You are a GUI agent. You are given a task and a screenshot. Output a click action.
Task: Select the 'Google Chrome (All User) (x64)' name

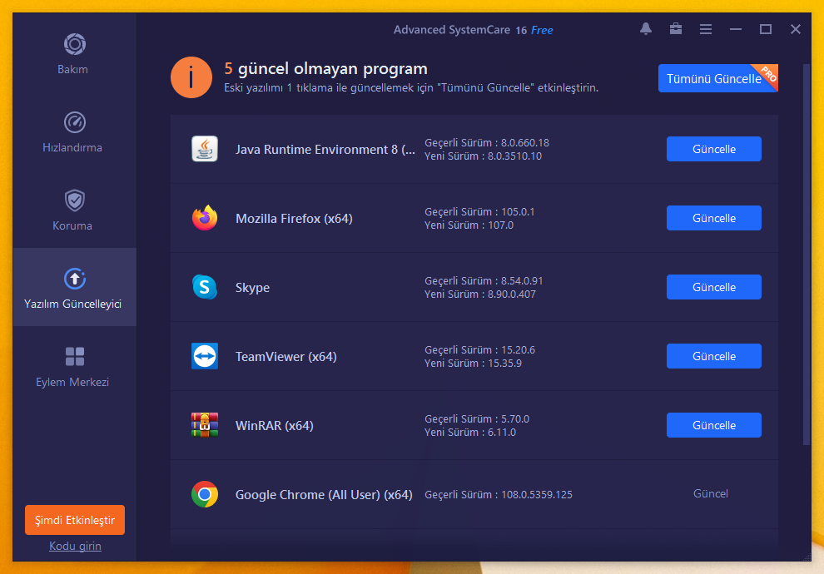[324, 495]
